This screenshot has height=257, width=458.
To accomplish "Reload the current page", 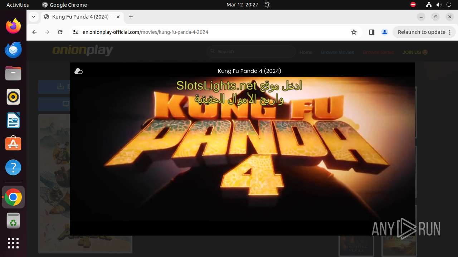I will click(x=60, y=32).
